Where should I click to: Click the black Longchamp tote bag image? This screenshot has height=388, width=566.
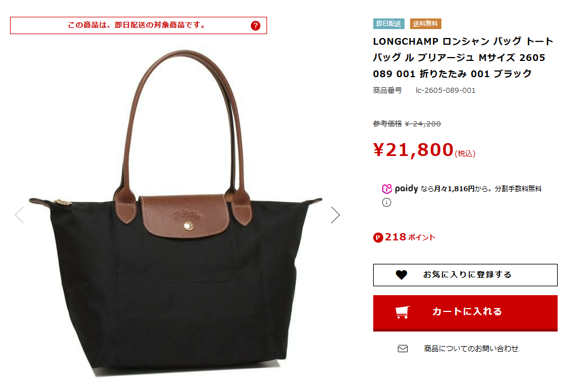click(x=176, y=214)
